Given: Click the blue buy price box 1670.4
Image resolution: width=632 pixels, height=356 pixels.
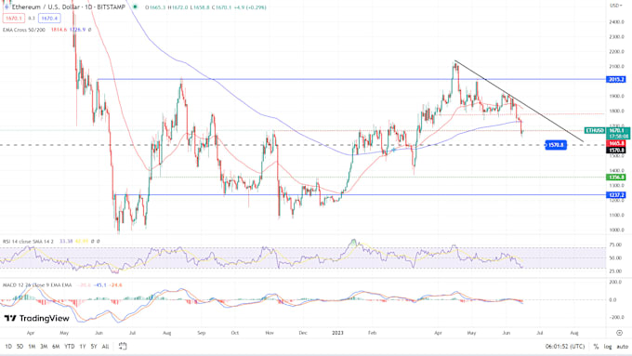Looking at the screenshot, I should pyautogui.click(x=49, y=19).
